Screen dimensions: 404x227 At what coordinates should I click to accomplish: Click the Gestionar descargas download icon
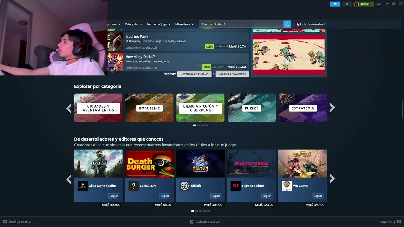point(192,222)
